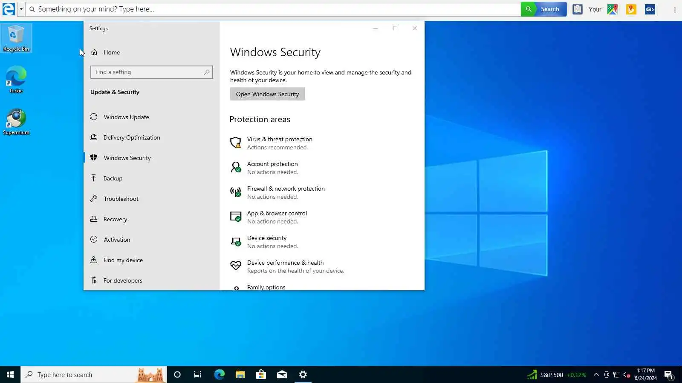Click the 'Find a setting' search box

click(151, 72)
